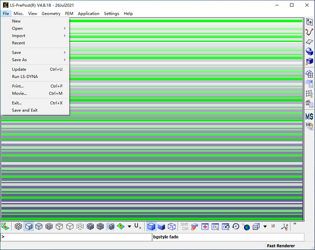Open the Help menu
The width and height of the screenshot is (315, 250).
click(x=128, y=14)
